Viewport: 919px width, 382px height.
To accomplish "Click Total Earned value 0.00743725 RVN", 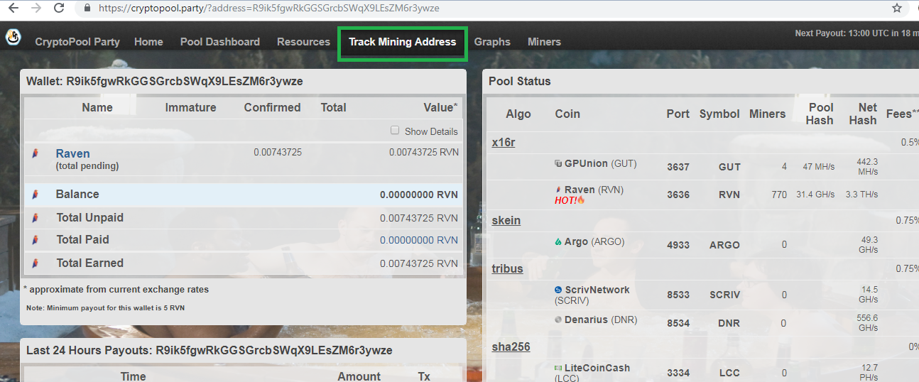I will coord(419,263).
